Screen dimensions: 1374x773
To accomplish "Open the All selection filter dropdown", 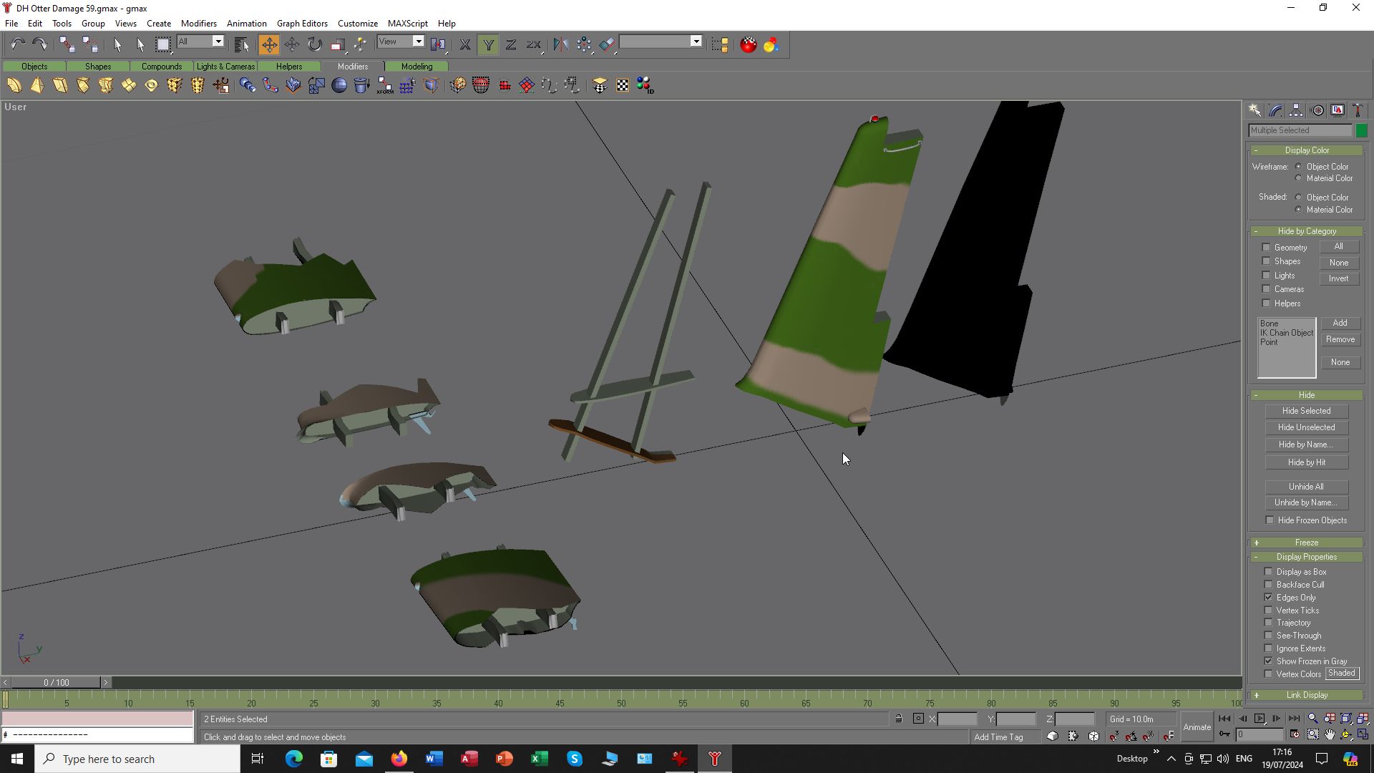I will pos(218,42).
